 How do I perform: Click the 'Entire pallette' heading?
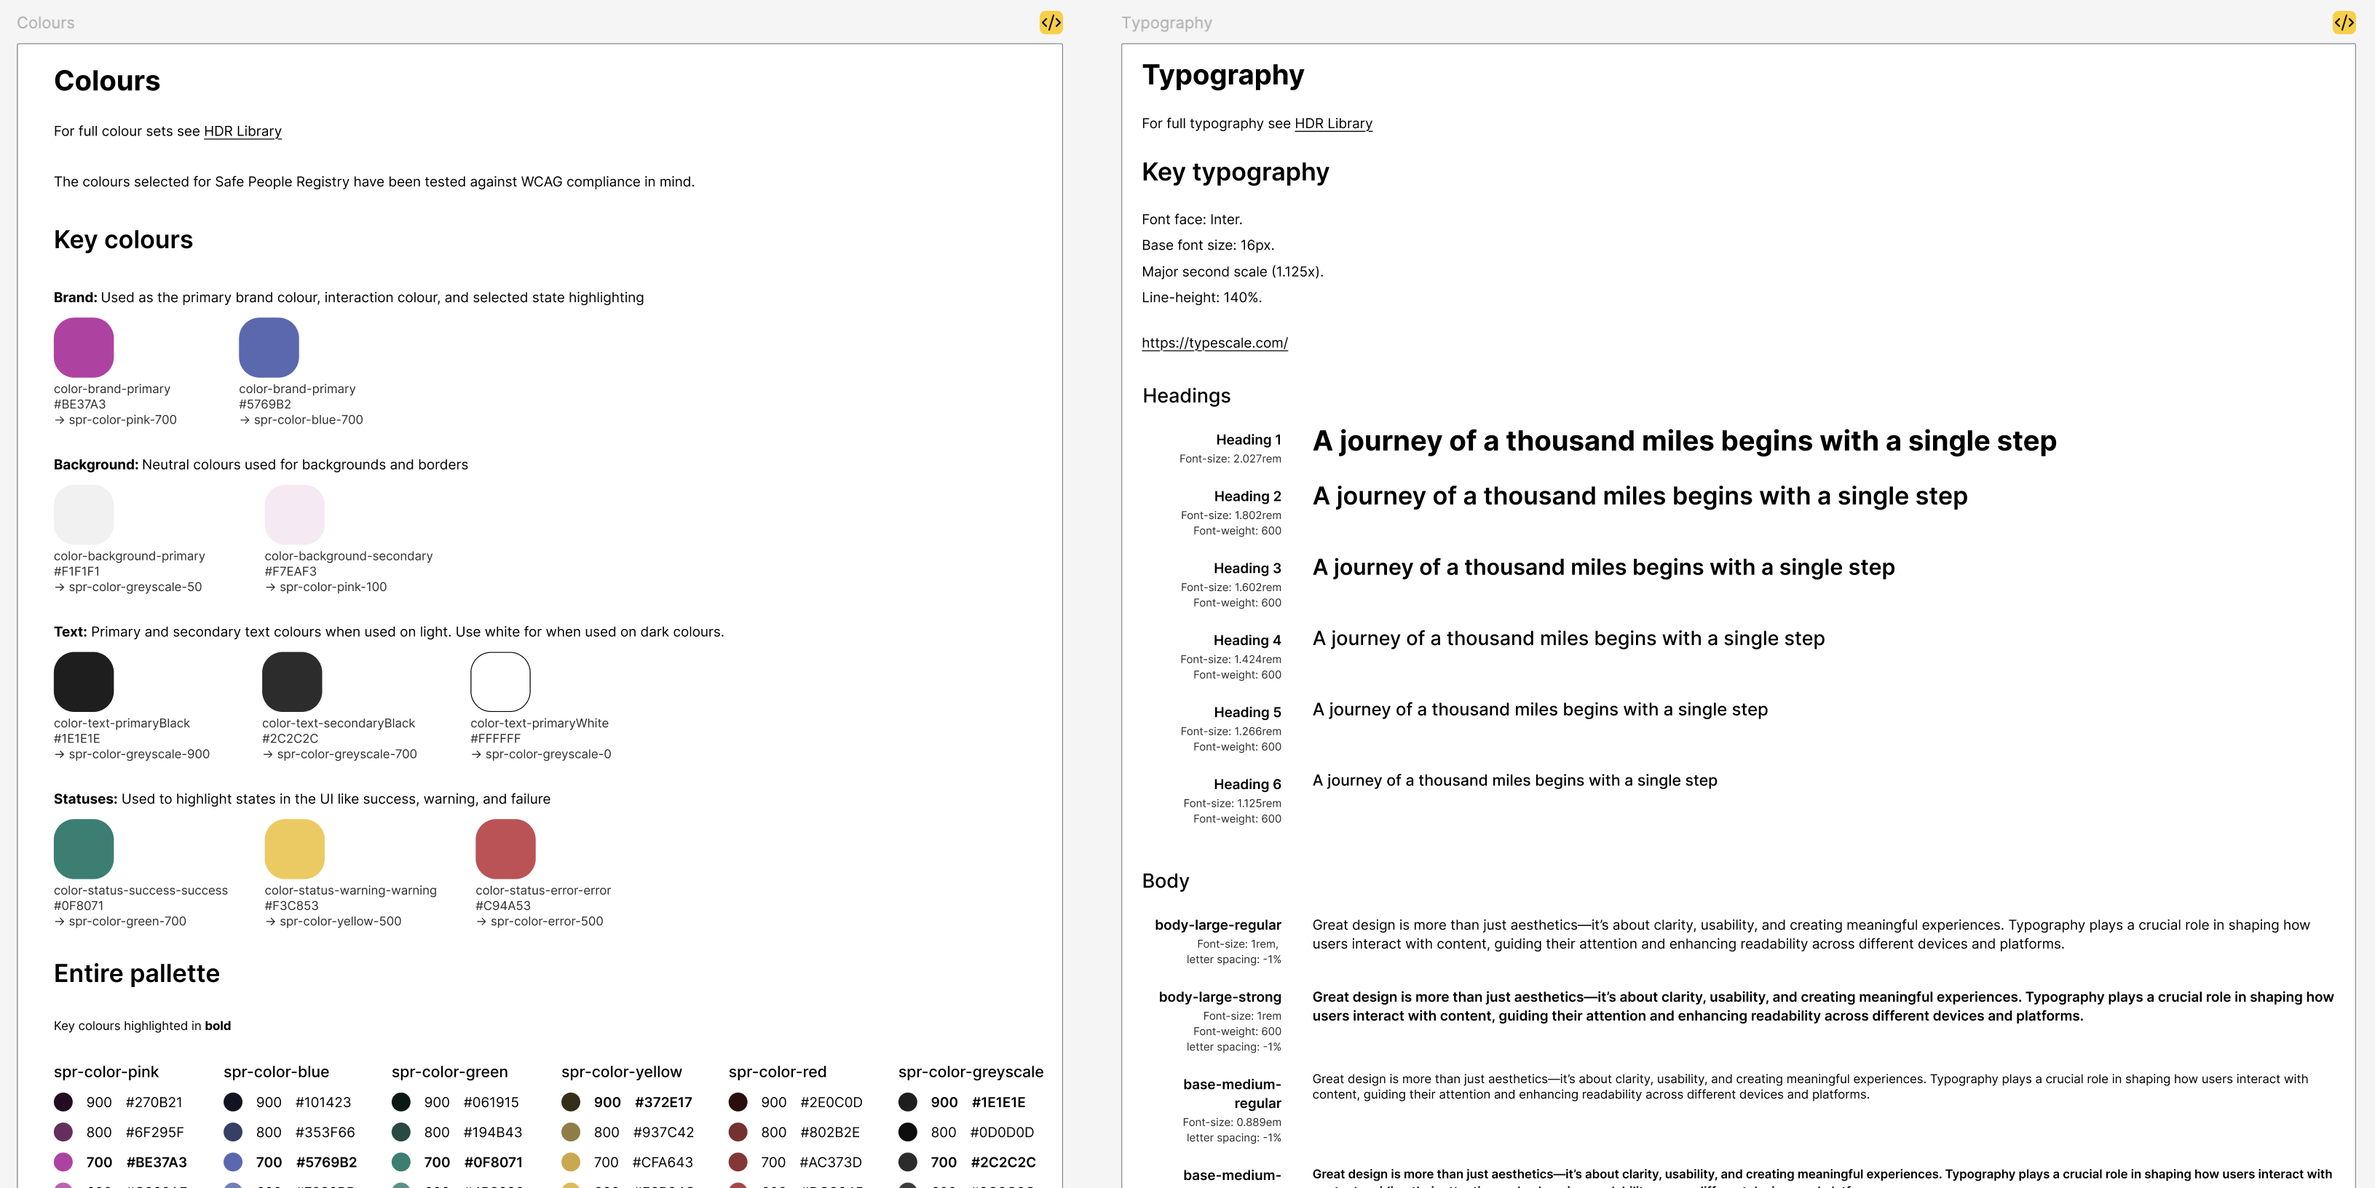point(136,974)
